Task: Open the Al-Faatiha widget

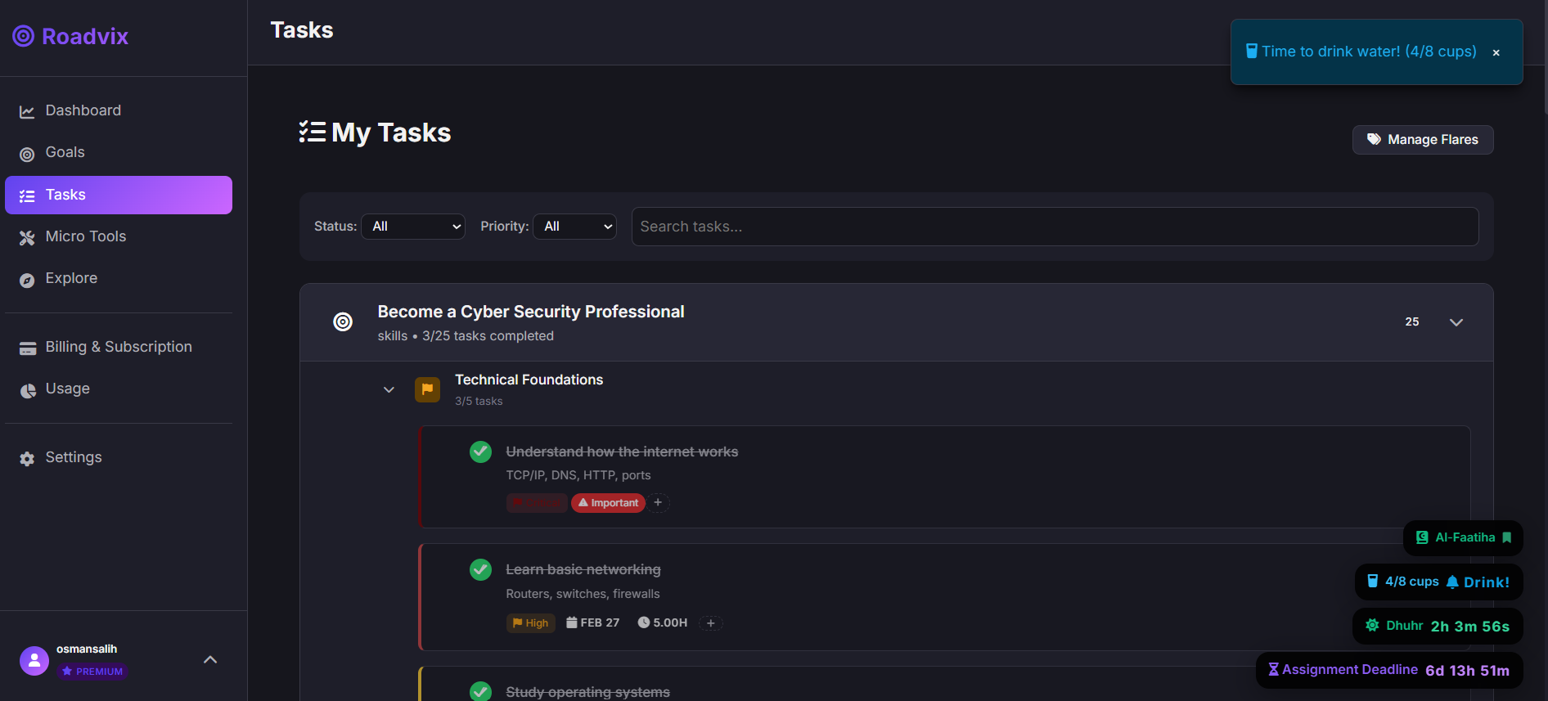Action: tap(1464, 537)
